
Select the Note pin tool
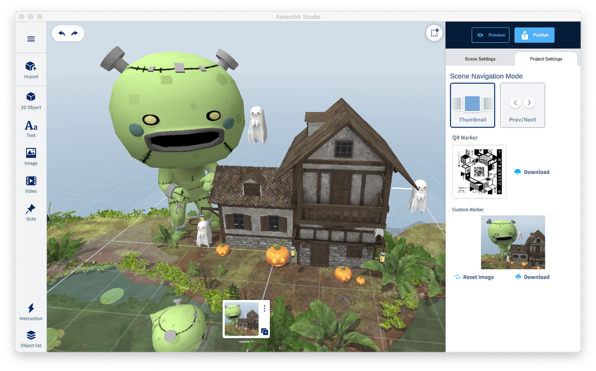click(x=31, y=213)
